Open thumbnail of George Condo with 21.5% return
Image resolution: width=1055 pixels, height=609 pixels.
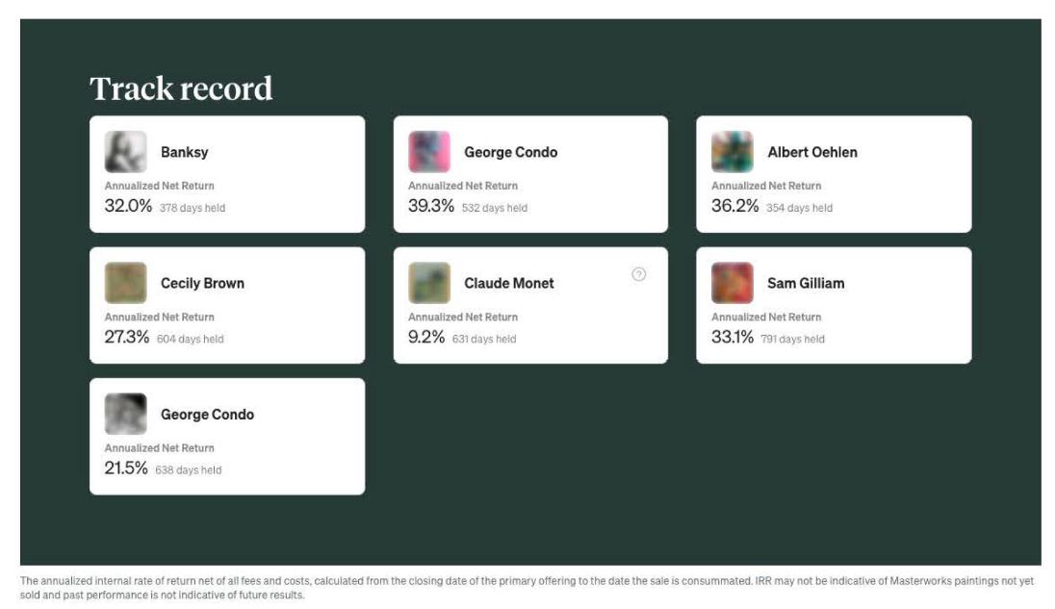125,414
